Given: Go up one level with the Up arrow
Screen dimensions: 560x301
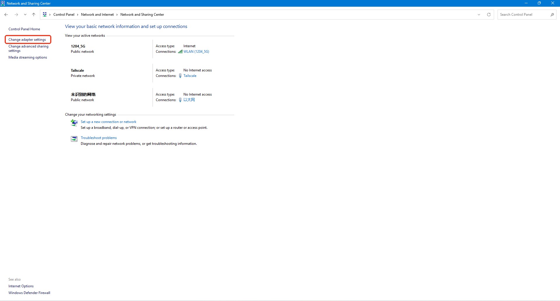Looking at the screenshot, I should pos(34,15).
